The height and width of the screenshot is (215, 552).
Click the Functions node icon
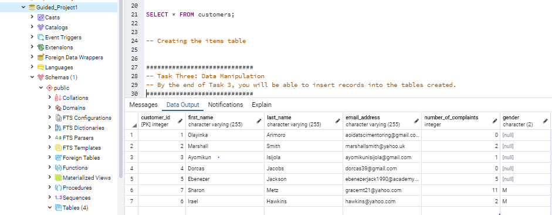(59, 168)
